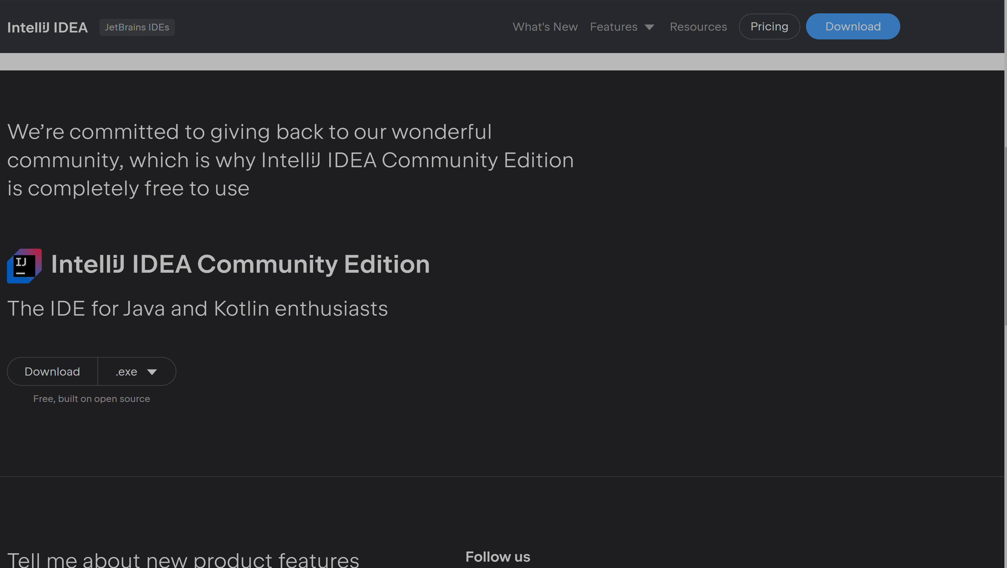Screen dimensions: 1007x568
Task: Click the IntelliJ IDEA Community Edition IJ logo icon
Action: point(24,266)
